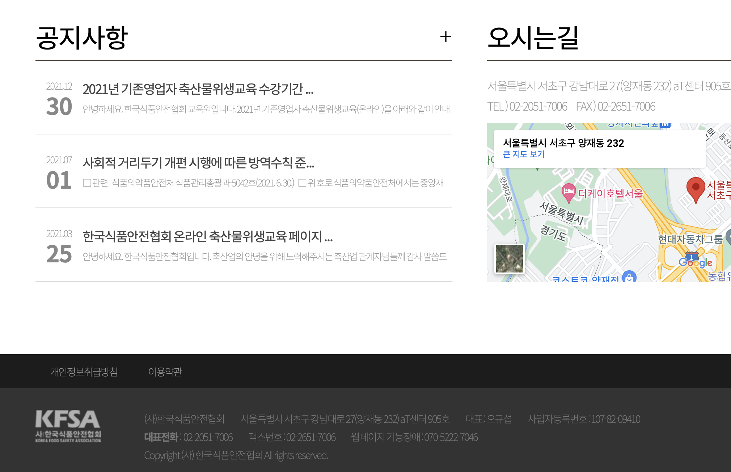Click the pink hotel icon for 더케이호텔서울
The width and height of the screenshot is (731, 472).
point(569,192)
